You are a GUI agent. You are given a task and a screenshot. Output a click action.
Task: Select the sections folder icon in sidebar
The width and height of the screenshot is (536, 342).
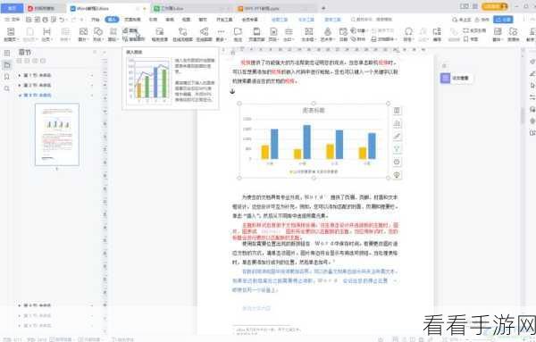tap(6, 64)
